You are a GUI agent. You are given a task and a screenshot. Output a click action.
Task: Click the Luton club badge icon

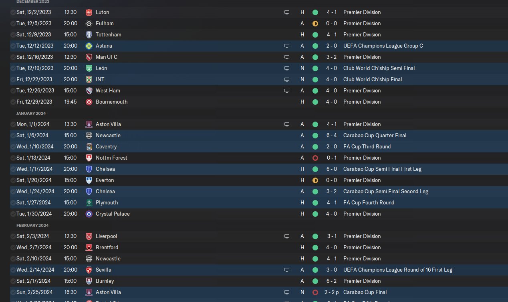[89, 12]
